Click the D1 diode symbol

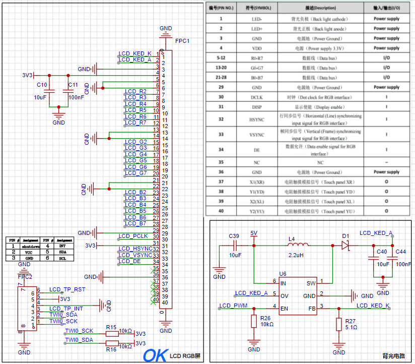(345, 246)
